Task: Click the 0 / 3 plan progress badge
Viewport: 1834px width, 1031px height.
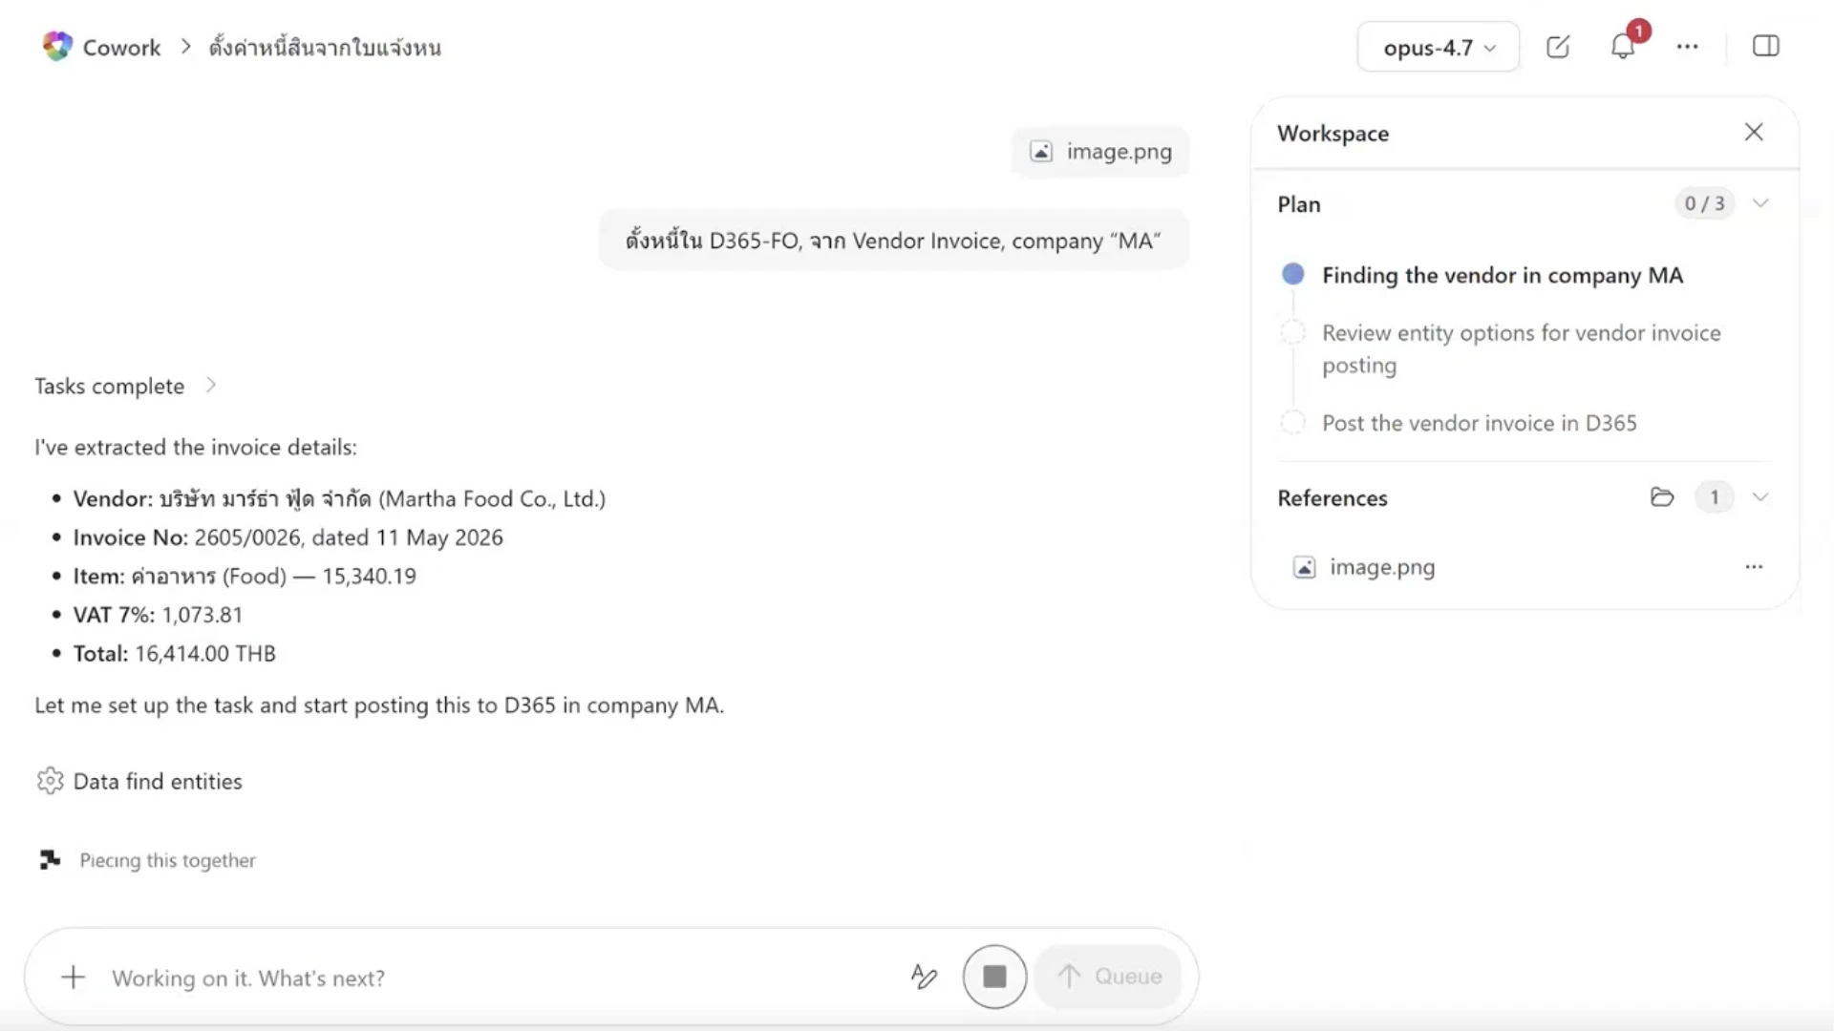Action: [1704, 203]
